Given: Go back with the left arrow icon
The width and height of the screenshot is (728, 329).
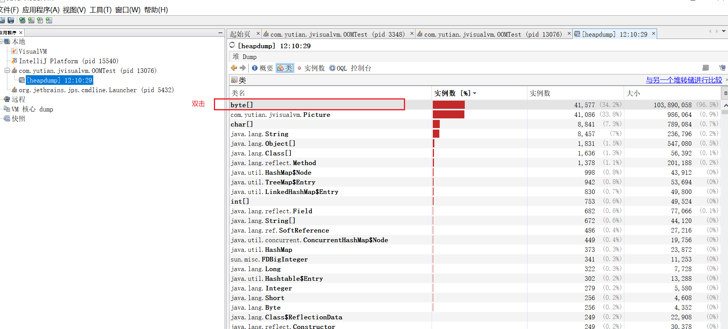Looking at the screenshot, I should click(234, 68).
